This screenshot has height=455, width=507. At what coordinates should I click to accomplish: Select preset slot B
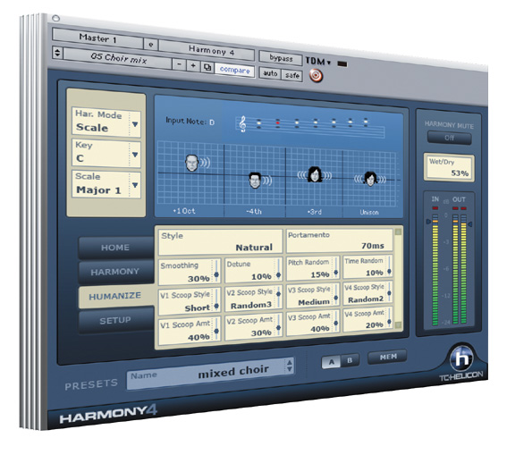(350, 360)
